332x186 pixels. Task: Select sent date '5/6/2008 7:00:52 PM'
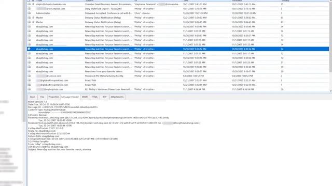click(x=193, y=76)
